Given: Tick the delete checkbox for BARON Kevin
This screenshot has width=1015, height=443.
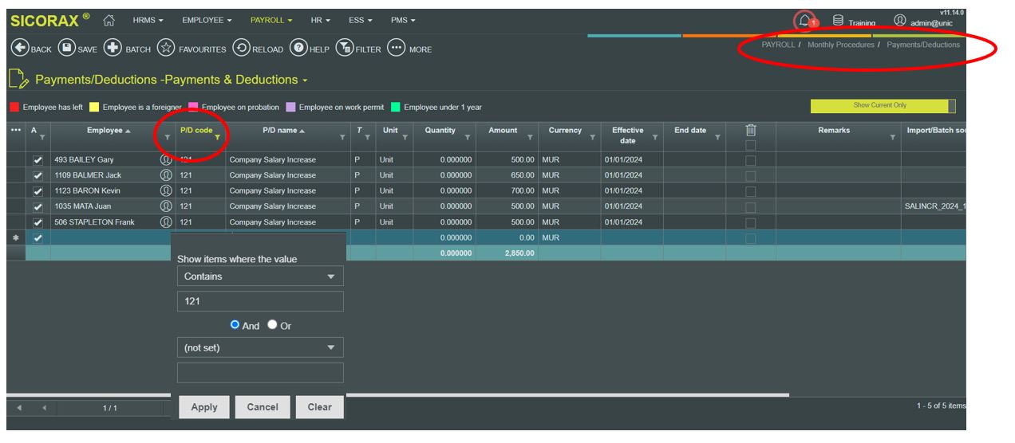Looking at the screenshot, I should pyautogui.click(x=750, y=191).
